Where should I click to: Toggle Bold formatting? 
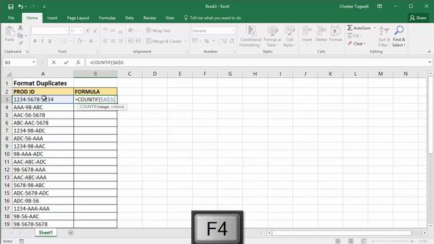click(x=35, y=41)
